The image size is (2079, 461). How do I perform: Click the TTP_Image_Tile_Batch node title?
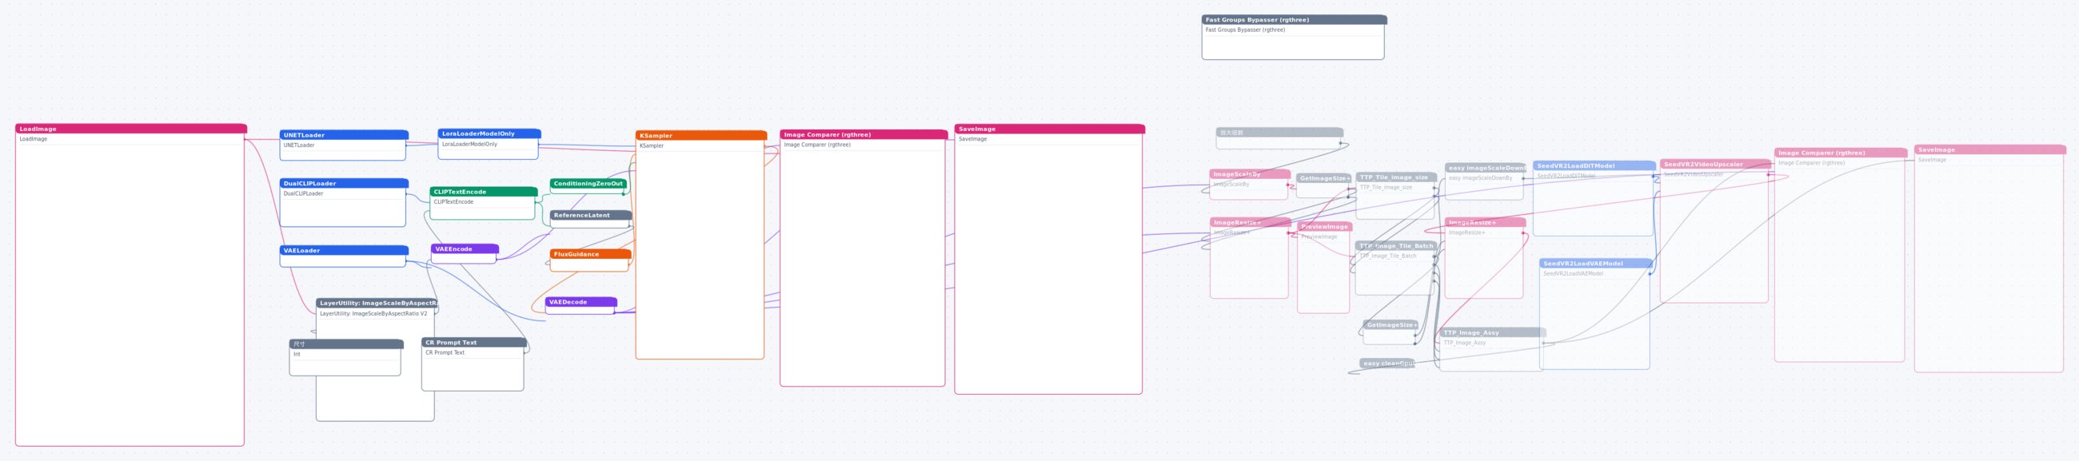click(1396, 246)
